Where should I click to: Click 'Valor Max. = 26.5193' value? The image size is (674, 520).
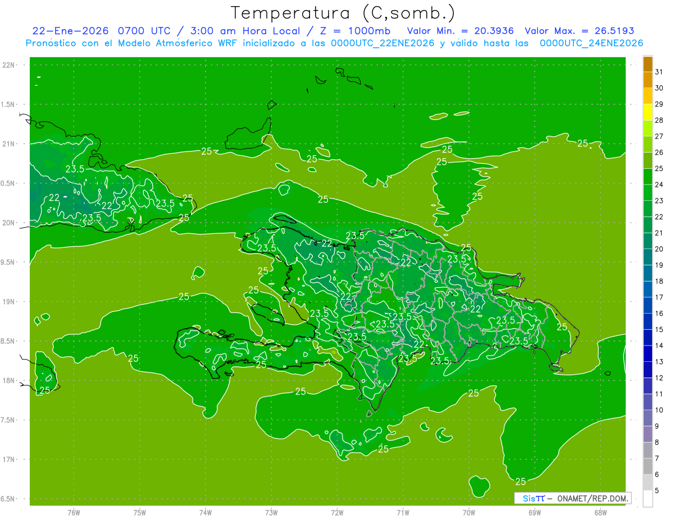(579, 31)
